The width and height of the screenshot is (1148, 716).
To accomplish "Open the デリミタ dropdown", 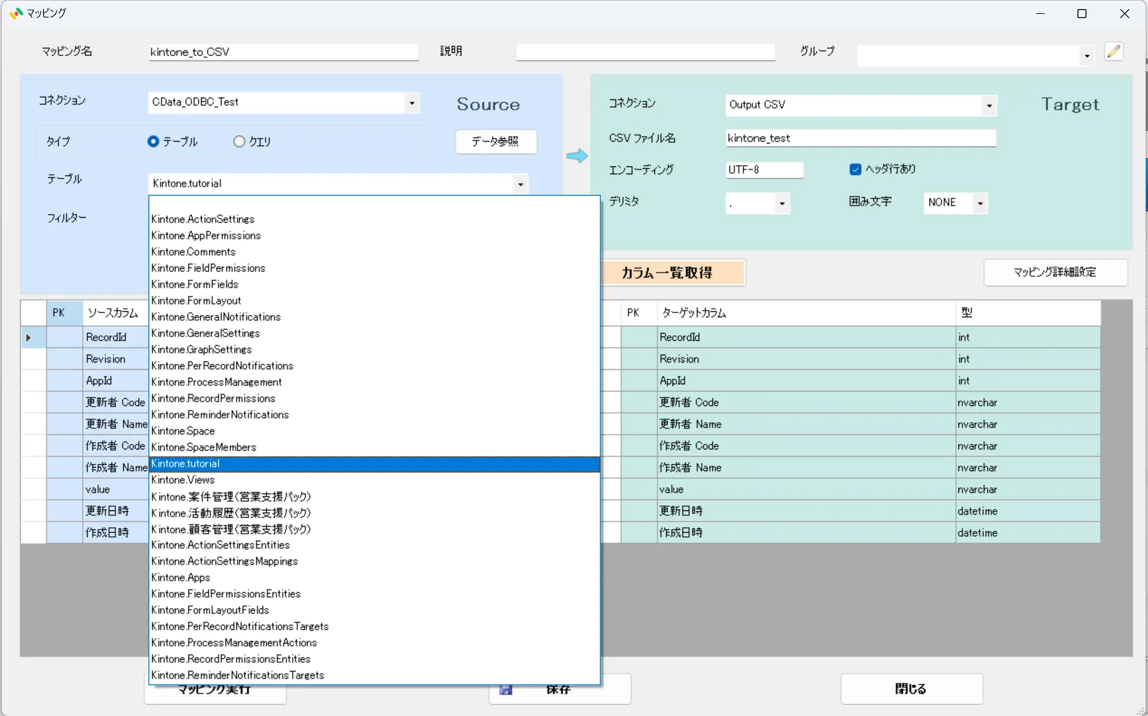I will point(782,203).
